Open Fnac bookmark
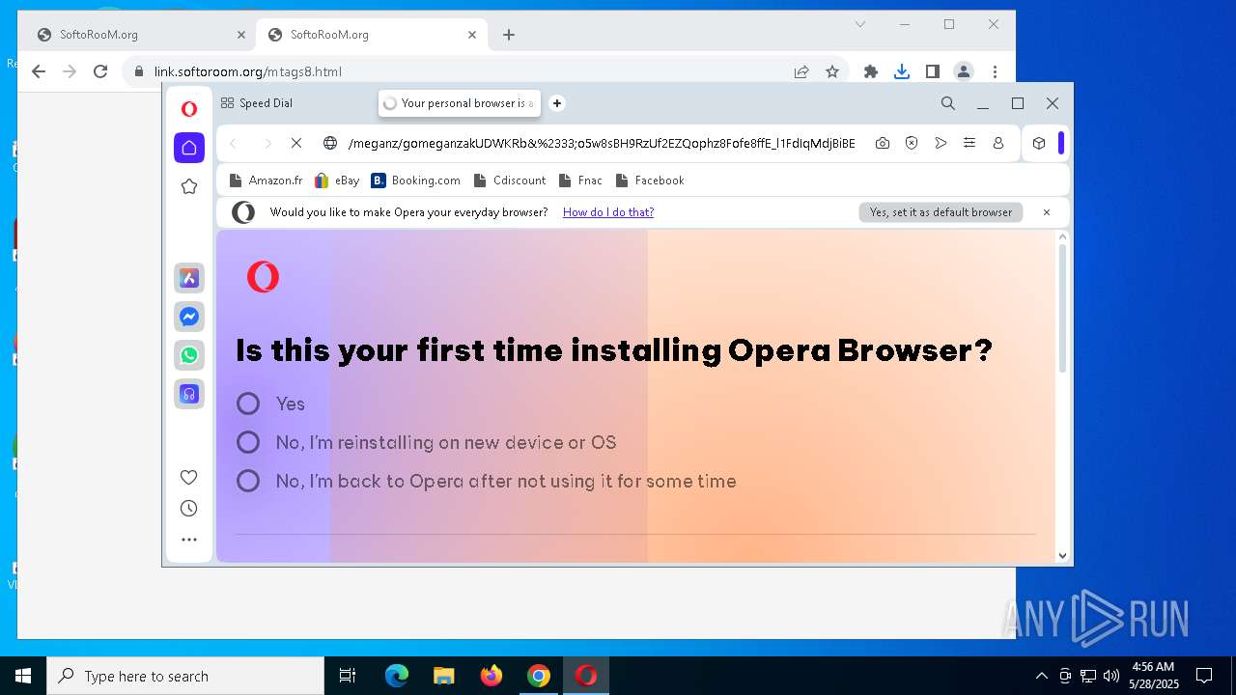The height and width of the screenshot is (695, 1236). point(579,181)
